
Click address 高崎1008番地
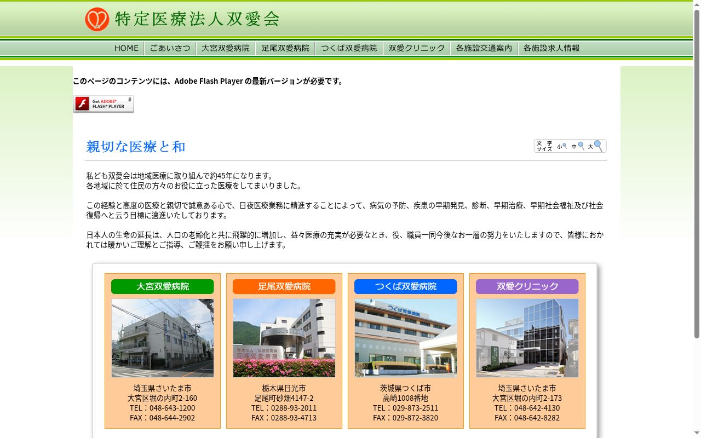click(406, 398)
